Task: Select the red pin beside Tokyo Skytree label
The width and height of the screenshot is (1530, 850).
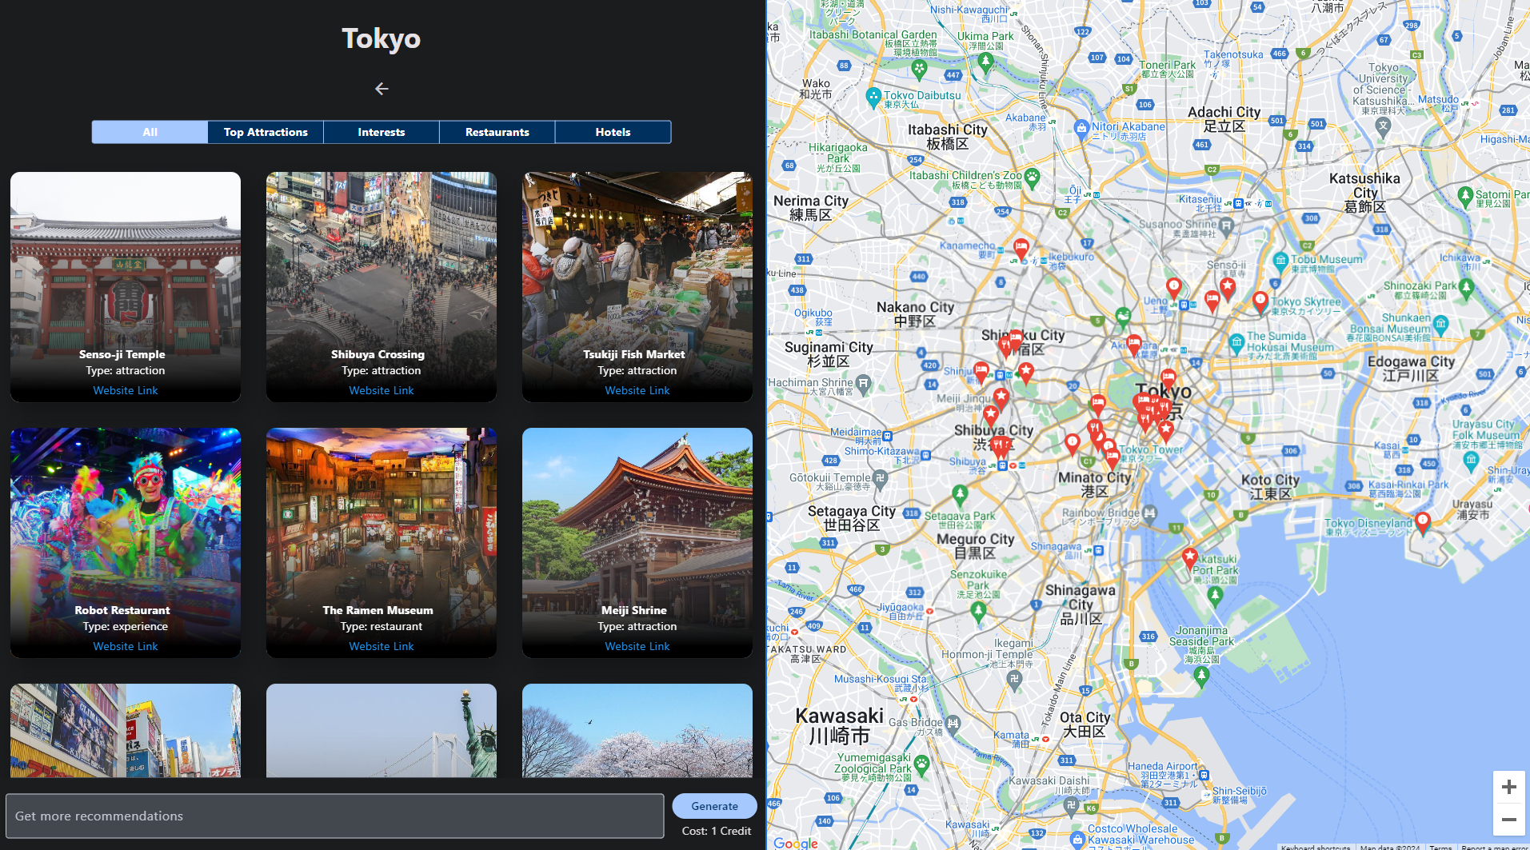Action: click(x=1260, y=301)
